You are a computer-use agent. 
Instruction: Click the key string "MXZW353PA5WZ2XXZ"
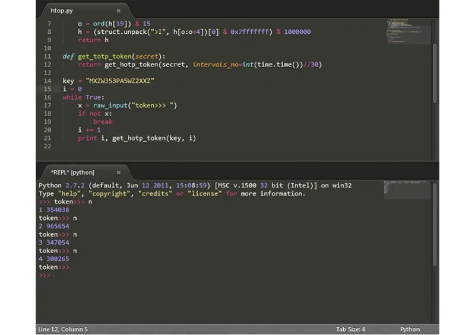click(x=120, y=81)
